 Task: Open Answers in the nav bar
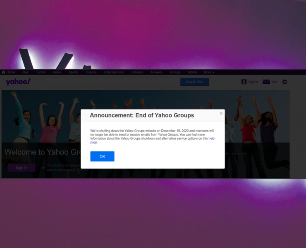click(x=156, y=72)
